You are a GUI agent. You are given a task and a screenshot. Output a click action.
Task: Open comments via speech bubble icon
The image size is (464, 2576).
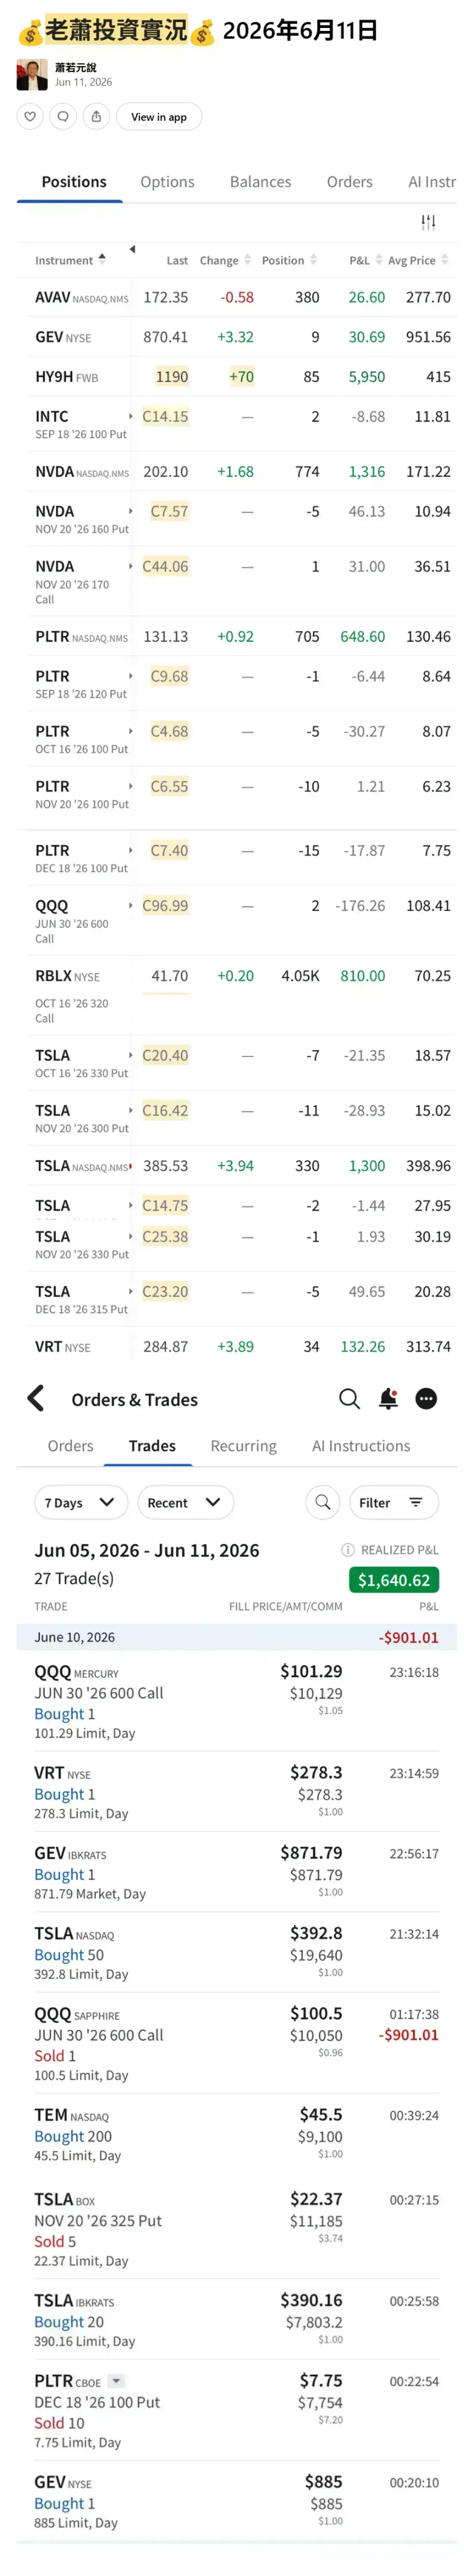pos(63,117)
